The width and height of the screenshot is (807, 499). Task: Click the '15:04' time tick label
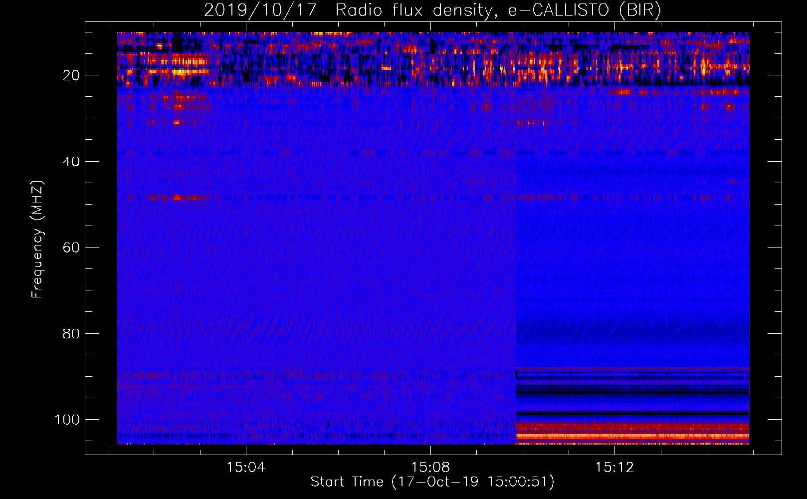(246, 468)
